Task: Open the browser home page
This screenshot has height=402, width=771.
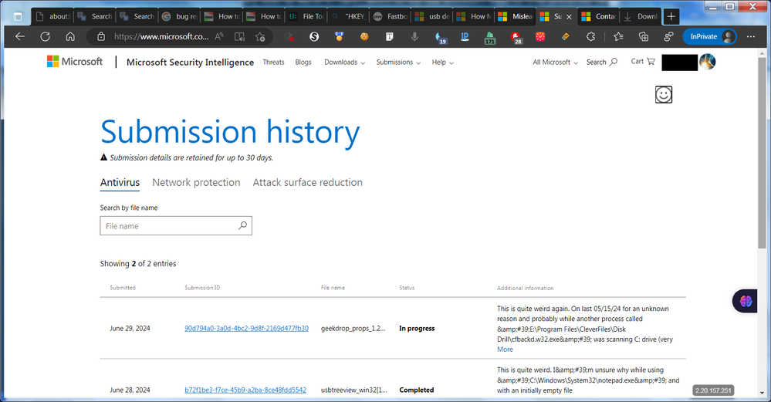Action: click(70, 36)
